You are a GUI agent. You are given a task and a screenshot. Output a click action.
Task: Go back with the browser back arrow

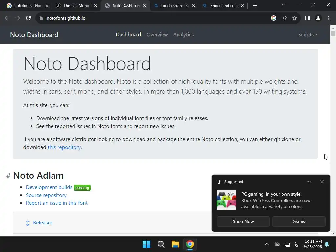coord(7,18)
